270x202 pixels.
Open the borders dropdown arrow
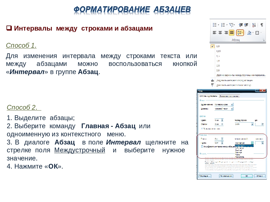coord(261,33)
